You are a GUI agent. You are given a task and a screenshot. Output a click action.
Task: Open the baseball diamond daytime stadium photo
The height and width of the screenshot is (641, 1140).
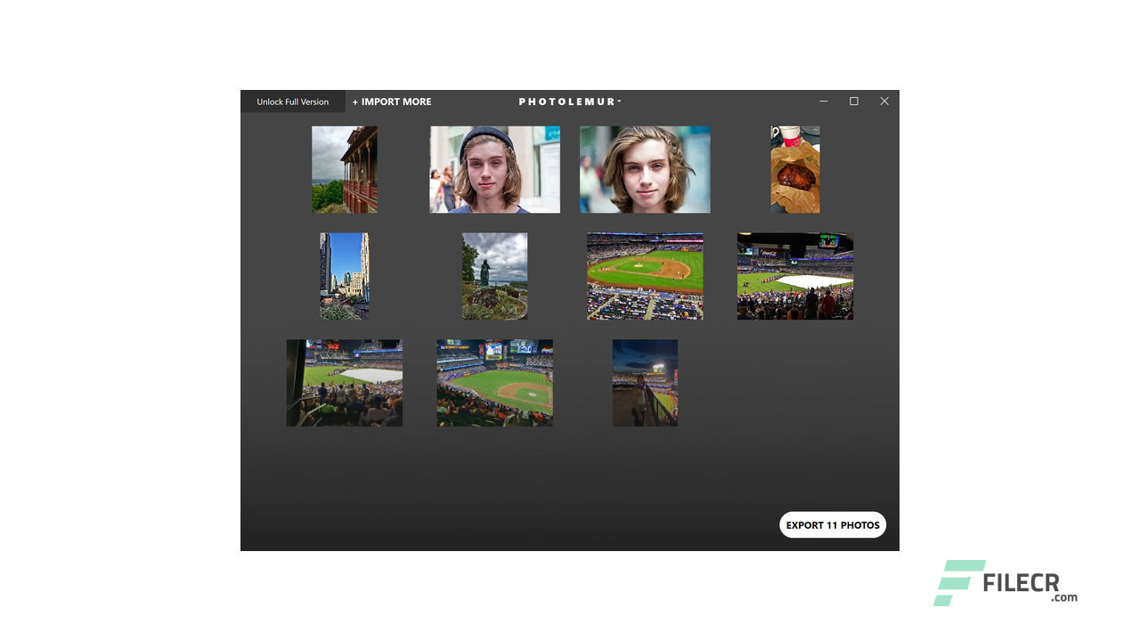click(645, 276)
